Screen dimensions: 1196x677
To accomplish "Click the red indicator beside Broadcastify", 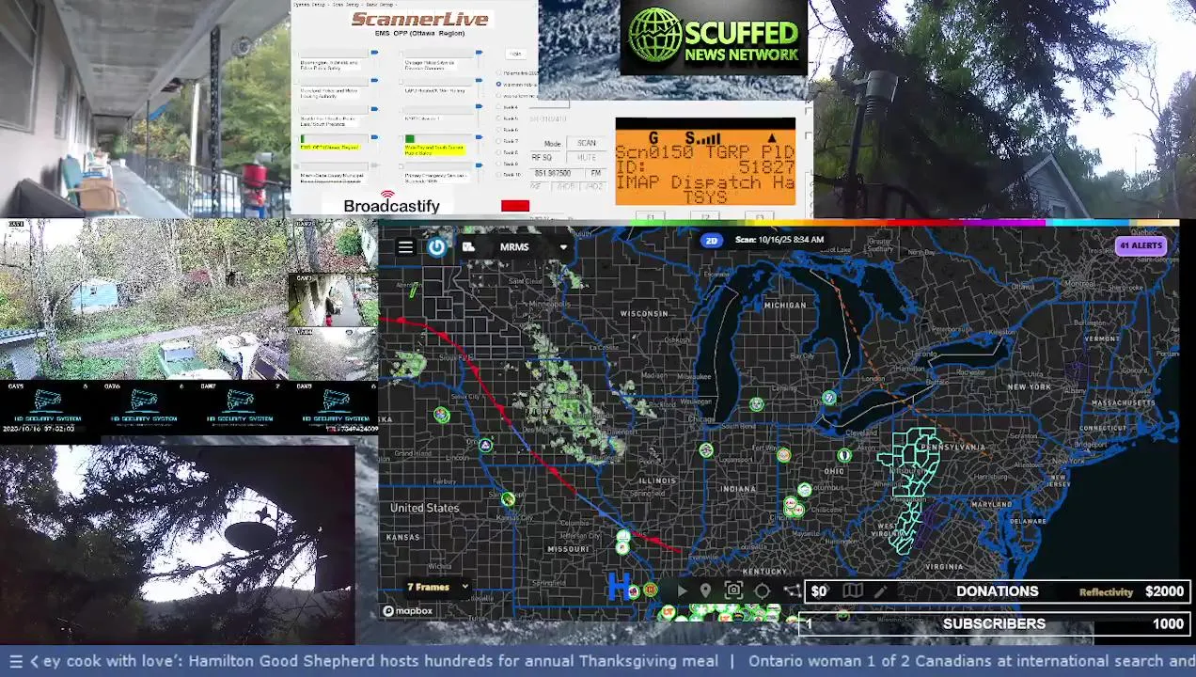I will pyautogui.click(x=515, y=206).
